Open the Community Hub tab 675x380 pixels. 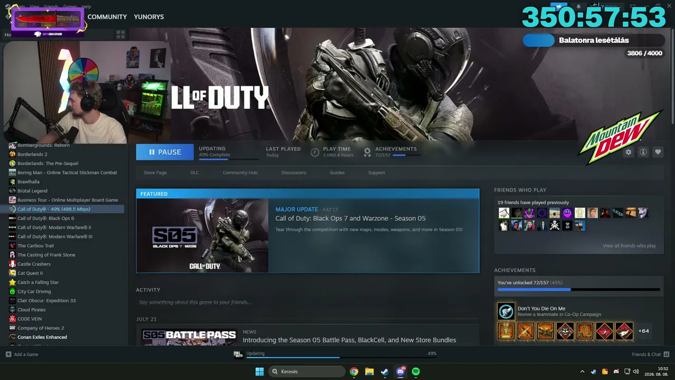point(240,173)
